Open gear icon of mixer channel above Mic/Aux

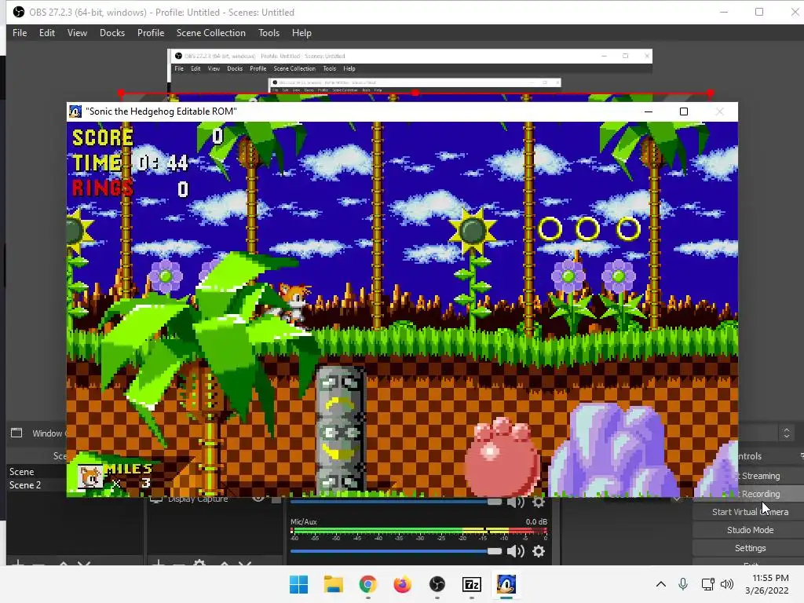point(539,502)
